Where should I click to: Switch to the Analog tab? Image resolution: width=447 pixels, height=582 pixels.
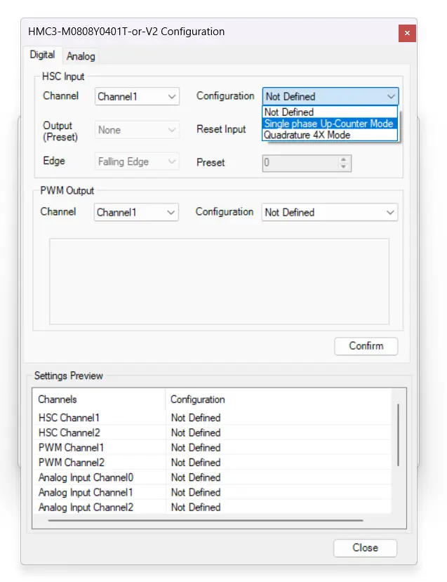(81, 56)
